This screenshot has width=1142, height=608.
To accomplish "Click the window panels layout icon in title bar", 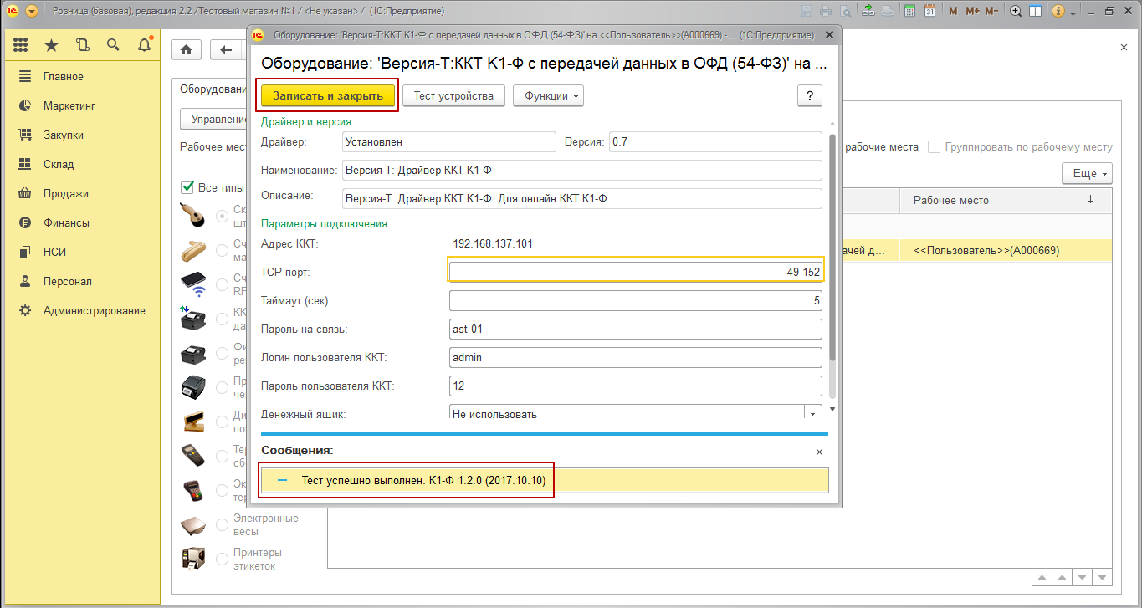I will (1035, 12).
